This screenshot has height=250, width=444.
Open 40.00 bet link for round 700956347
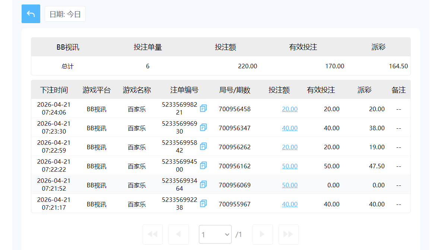pos(290,128)
